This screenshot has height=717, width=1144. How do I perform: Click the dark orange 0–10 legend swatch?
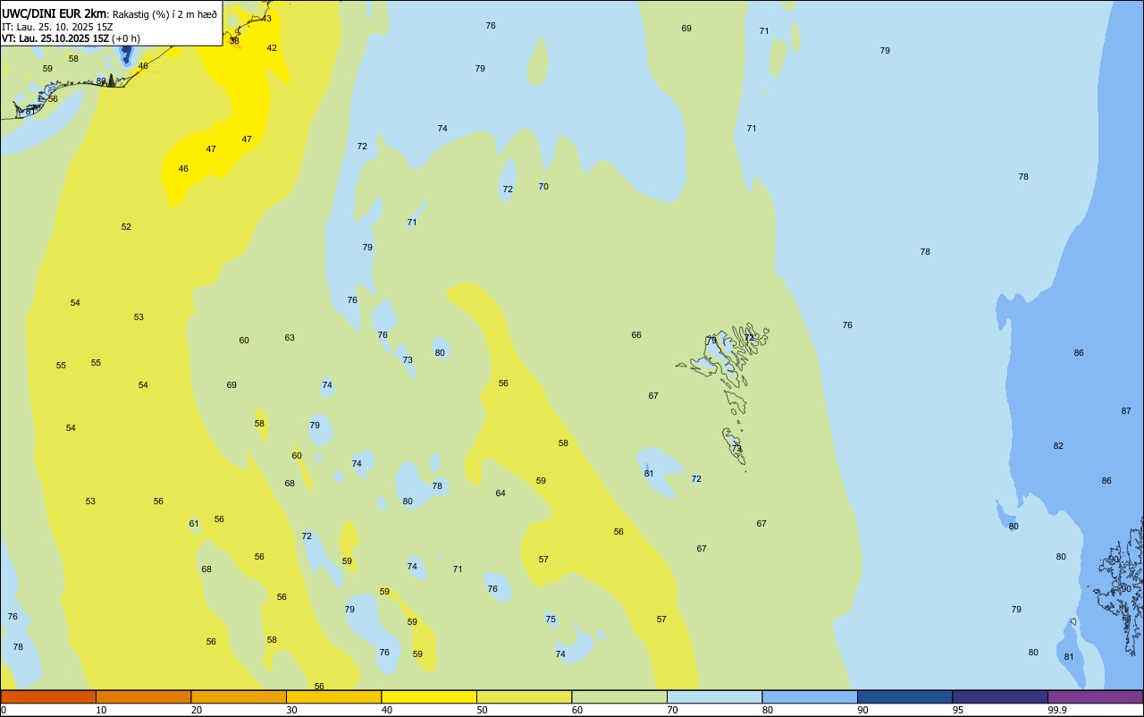(x=48, y=696)
